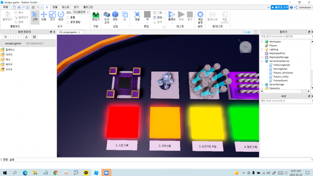Image resolution: width=313 pixels, height=176 pixels.
Task: Open 게임 설정 game settings
Action: tap(200, 17)
